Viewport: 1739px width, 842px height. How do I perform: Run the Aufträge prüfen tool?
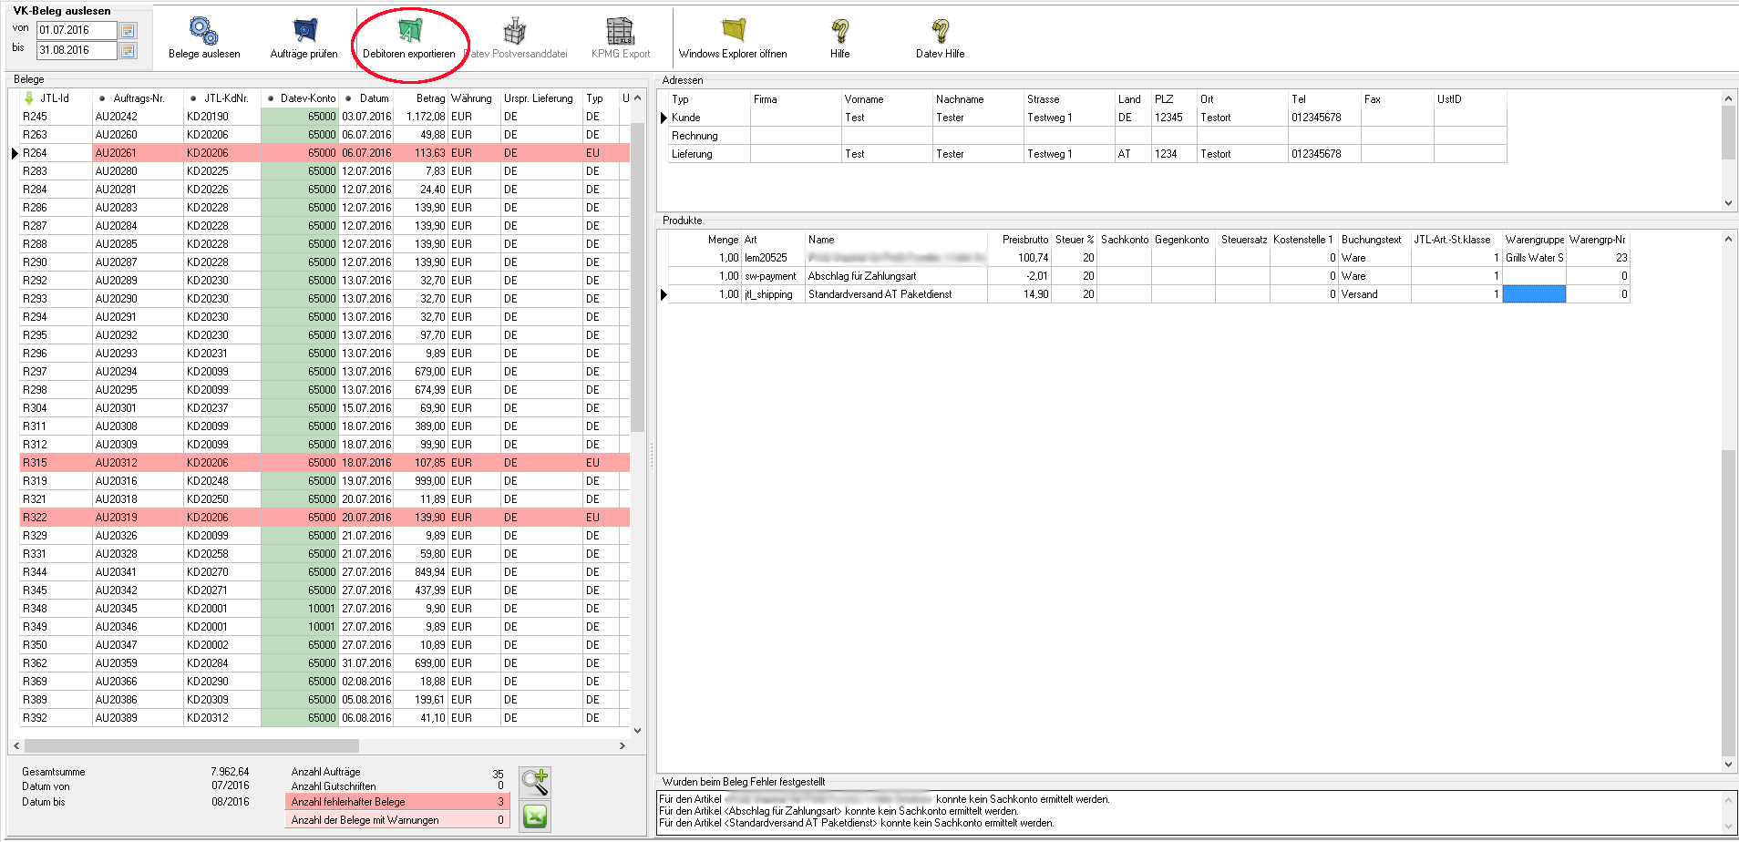pyautogui.click(x=304, y=32)
